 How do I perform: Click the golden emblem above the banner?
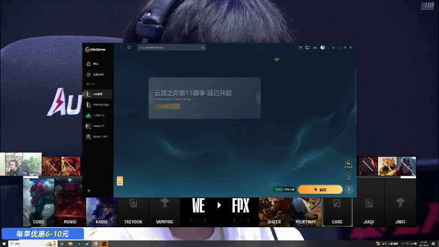pos(277,59)
